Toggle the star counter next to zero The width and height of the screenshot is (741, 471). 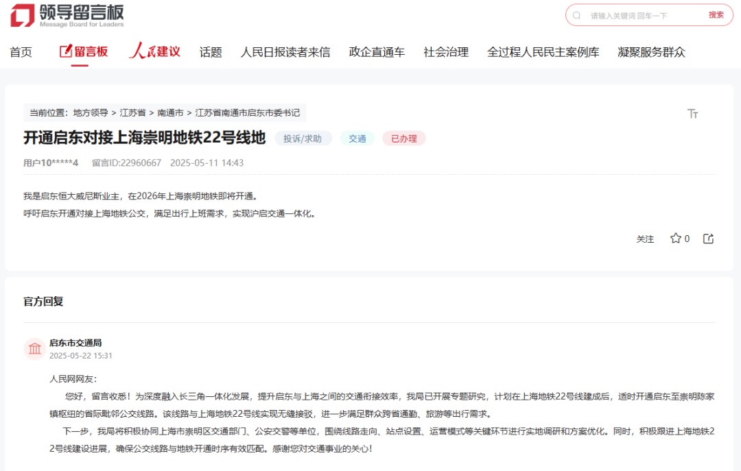pos(685,239)
